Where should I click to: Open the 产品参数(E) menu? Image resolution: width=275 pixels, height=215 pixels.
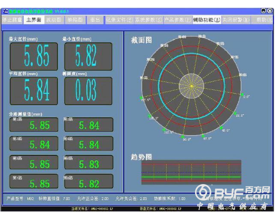click(x=177, y=20)
